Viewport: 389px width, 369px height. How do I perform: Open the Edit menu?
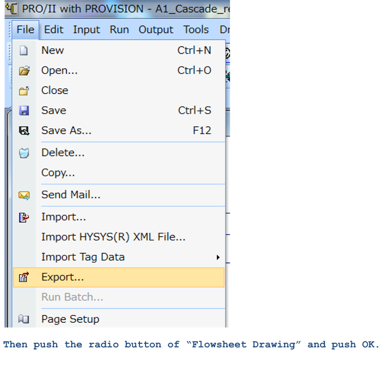pos(54,30)
